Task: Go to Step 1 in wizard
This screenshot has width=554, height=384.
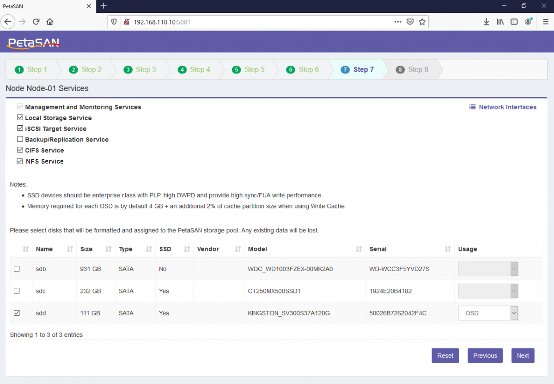Action: click(31, 70)
